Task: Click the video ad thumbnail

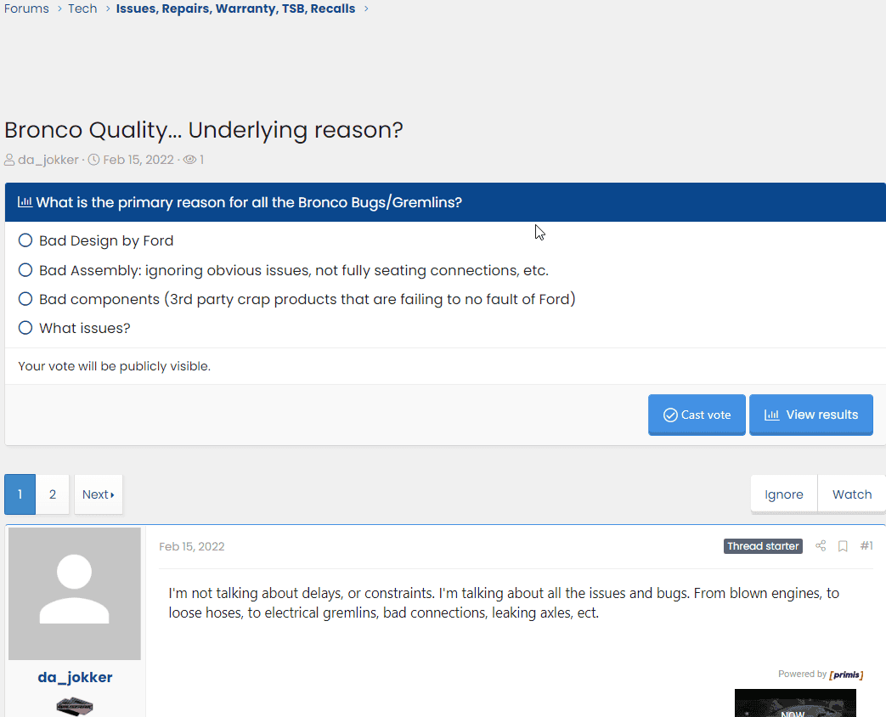Action: (x=795, y=703)
